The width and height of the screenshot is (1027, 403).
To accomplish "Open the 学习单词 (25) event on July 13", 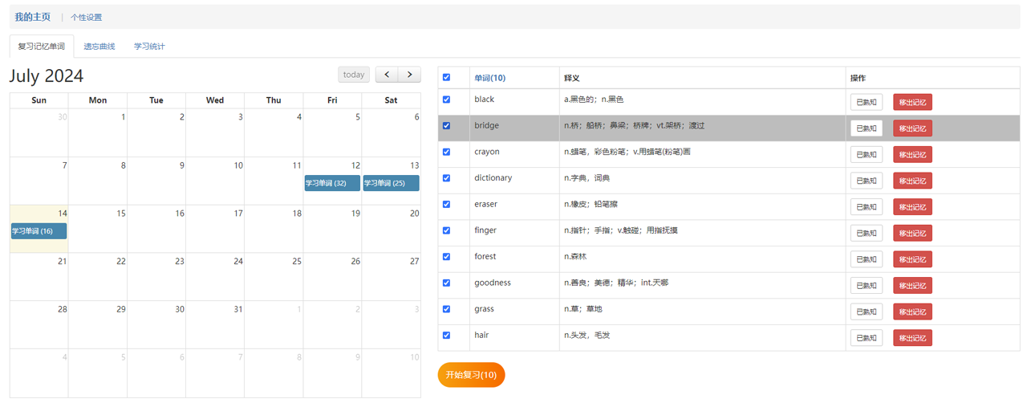I will pyautogui.click(x=391, y=183).
